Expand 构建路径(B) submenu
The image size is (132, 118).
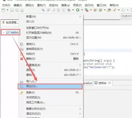(x=80, y=65)
